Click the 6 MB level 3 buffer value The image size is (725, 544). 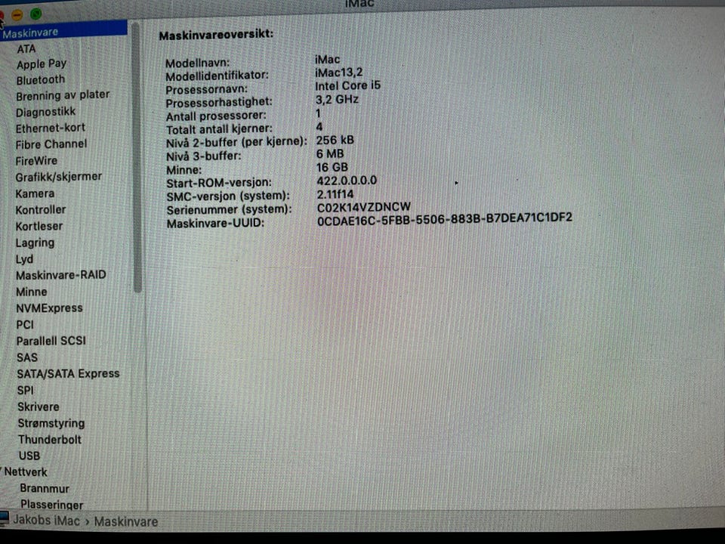click(330, 153)
